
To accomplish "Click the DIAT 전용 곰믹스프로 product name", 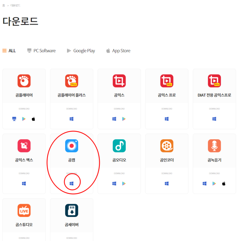I will click(x=214, y=95).
